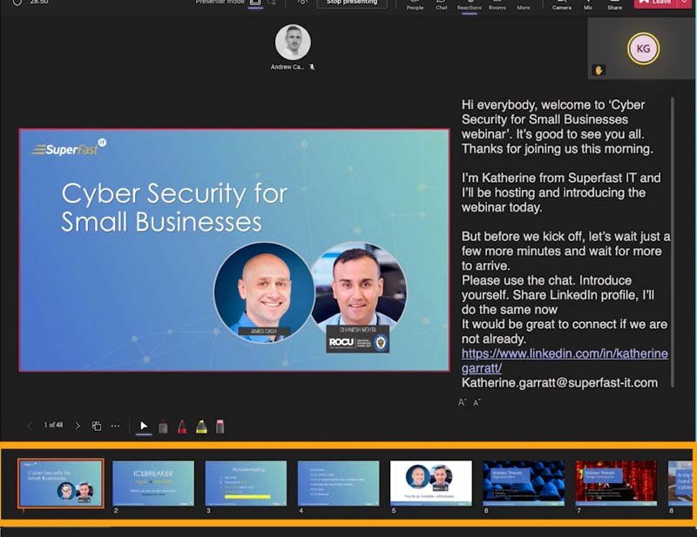Select slide 2 ICEBREAKER thumbnail
697x537 pixels.
tap(153, 483)
